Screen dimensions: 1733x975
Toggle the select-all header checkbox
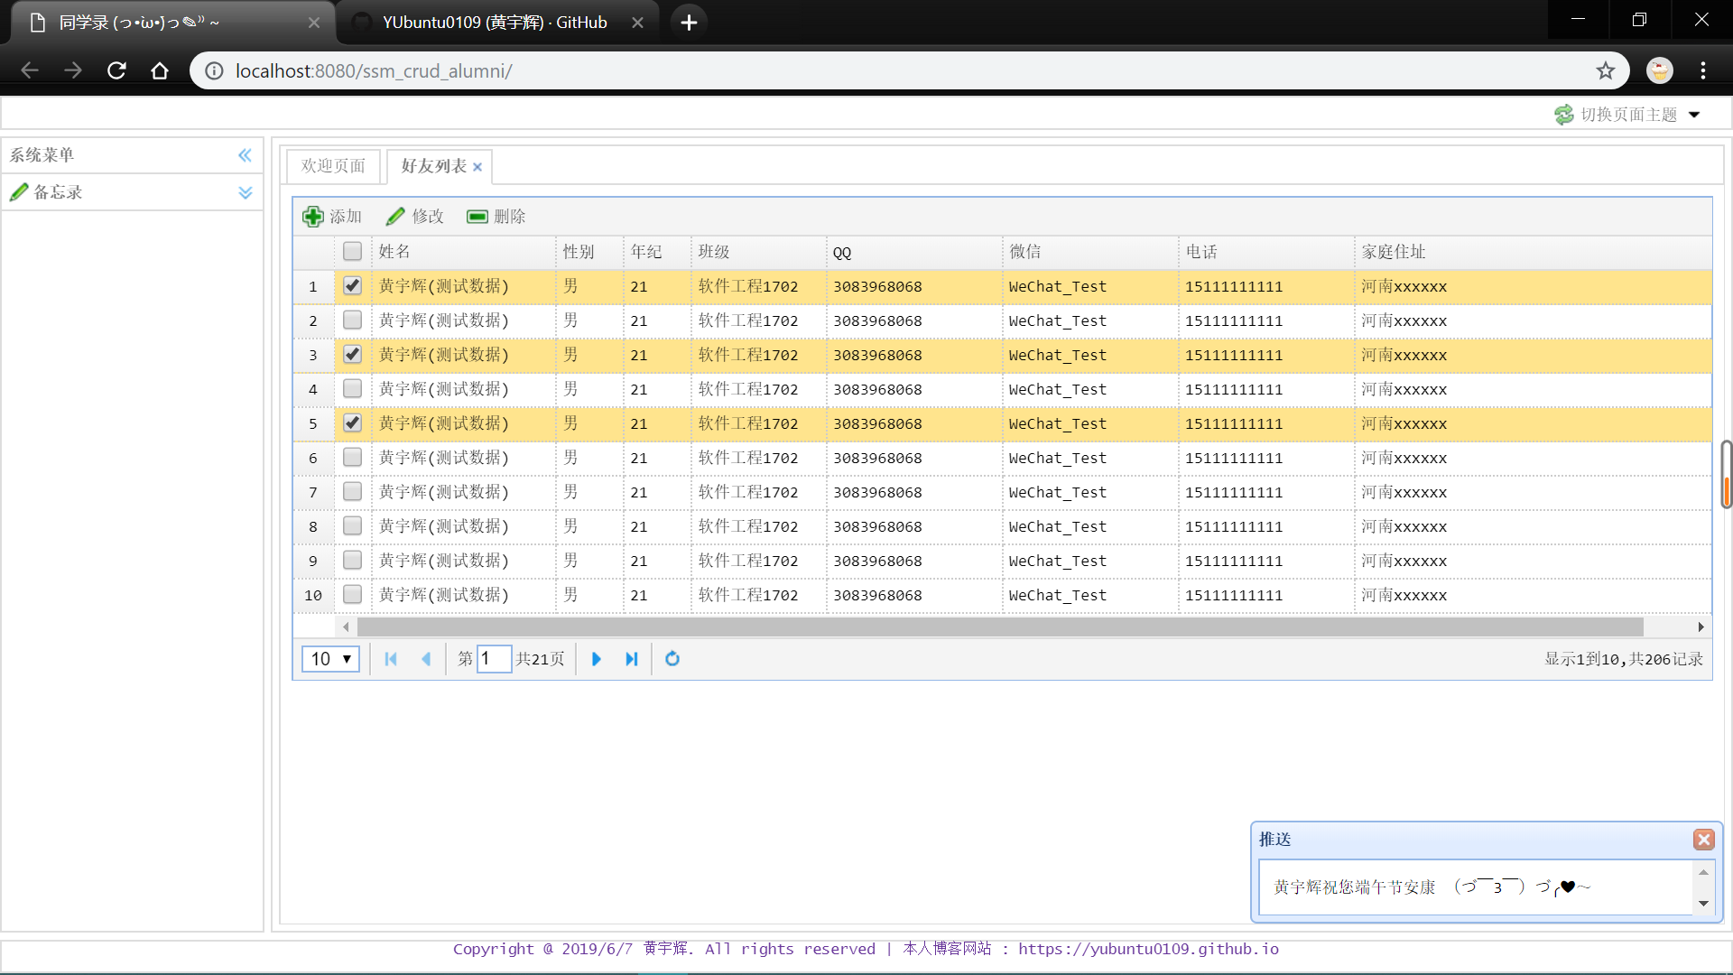click(x=352, y=252)
